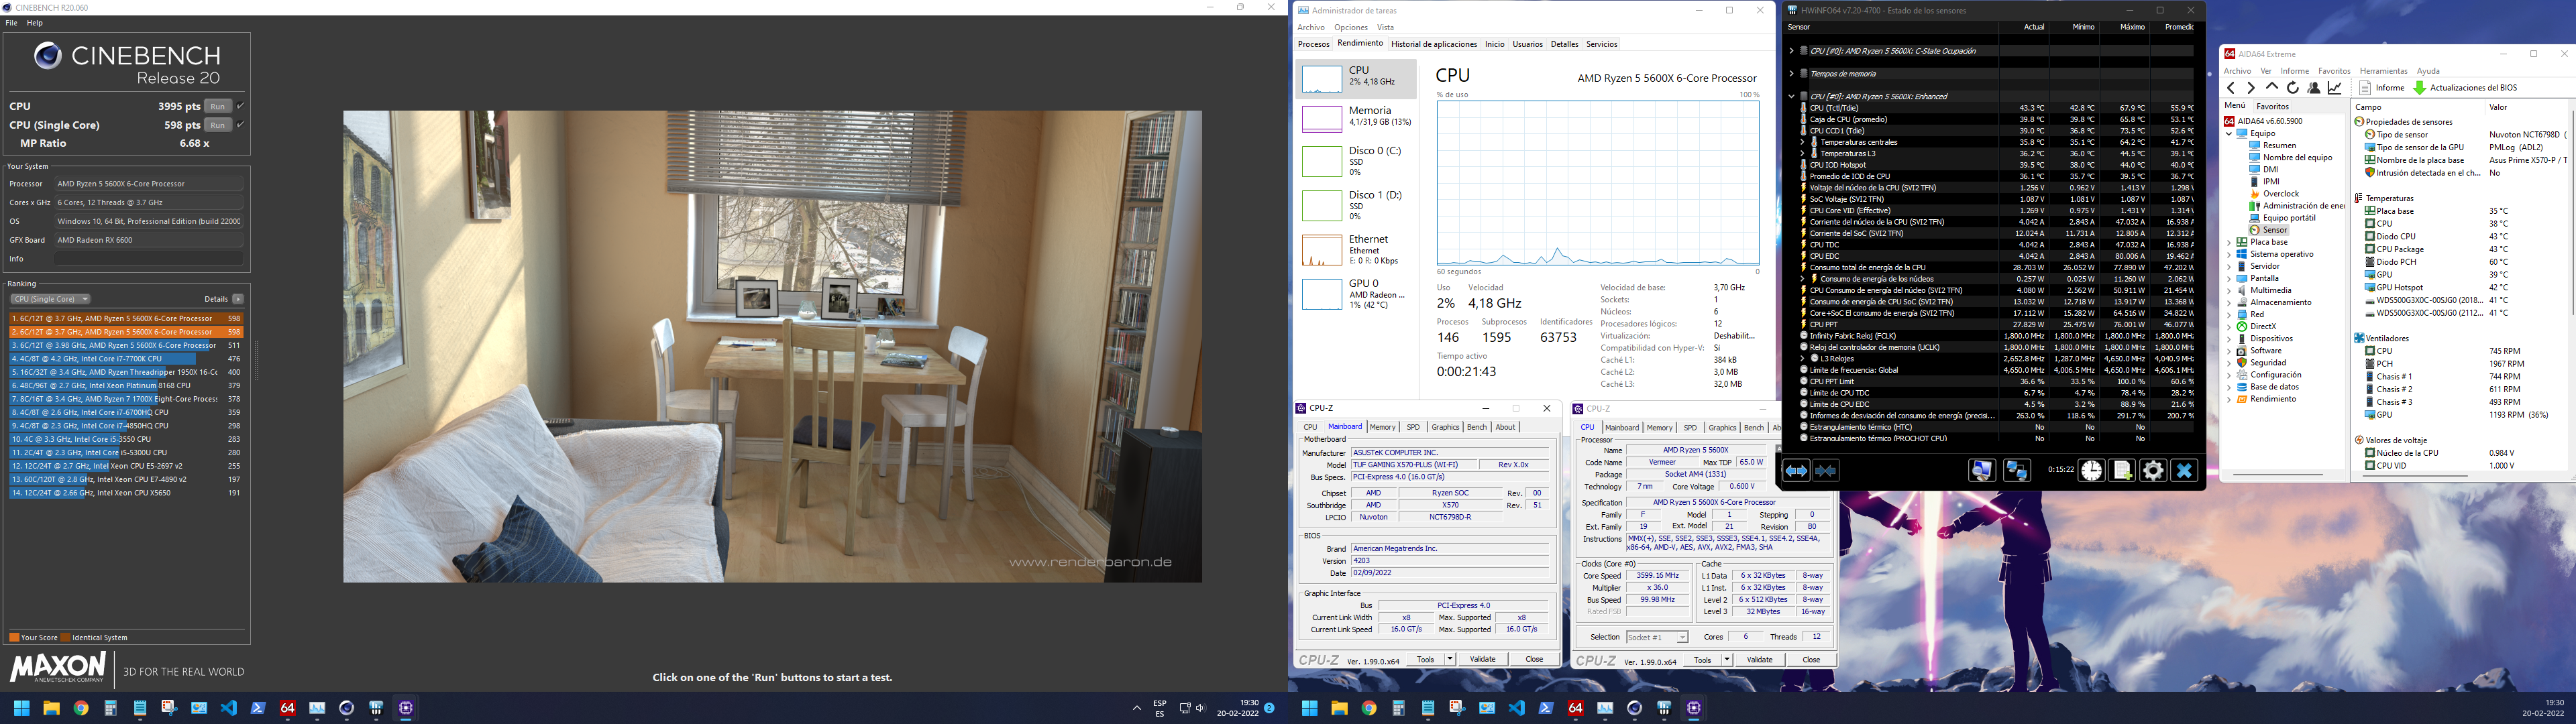Open HWiNFO sensor settings gear
Viewport: 2576px width, 724px height.
click(x=2153, y=471)
